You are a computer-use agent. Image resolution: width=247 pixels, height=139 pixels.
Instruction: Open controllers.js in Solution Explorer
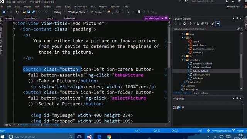tap(200, 45)
